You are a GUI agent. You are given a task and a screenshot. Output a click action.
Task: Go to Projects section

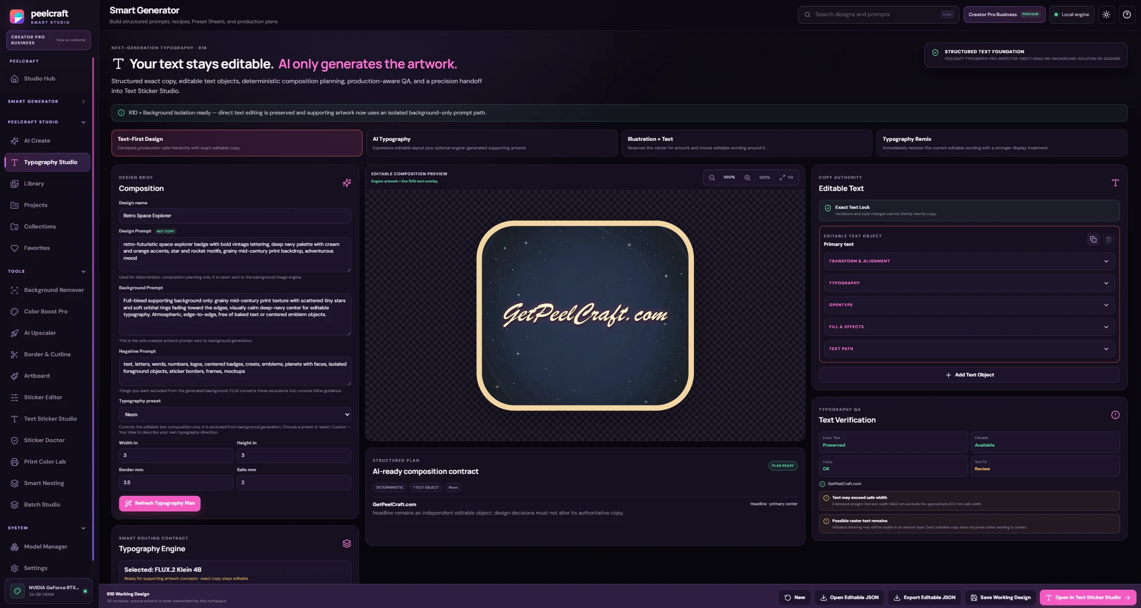pos(47,205)
